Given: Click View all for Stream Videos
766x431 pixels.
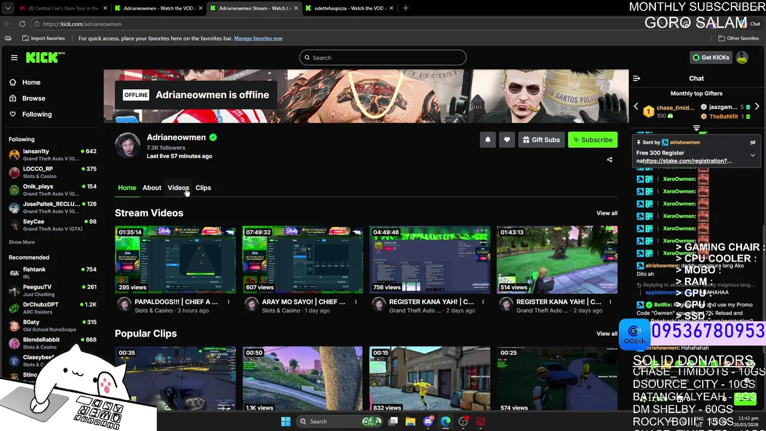Looking at the screenshot, I should 607,213.
